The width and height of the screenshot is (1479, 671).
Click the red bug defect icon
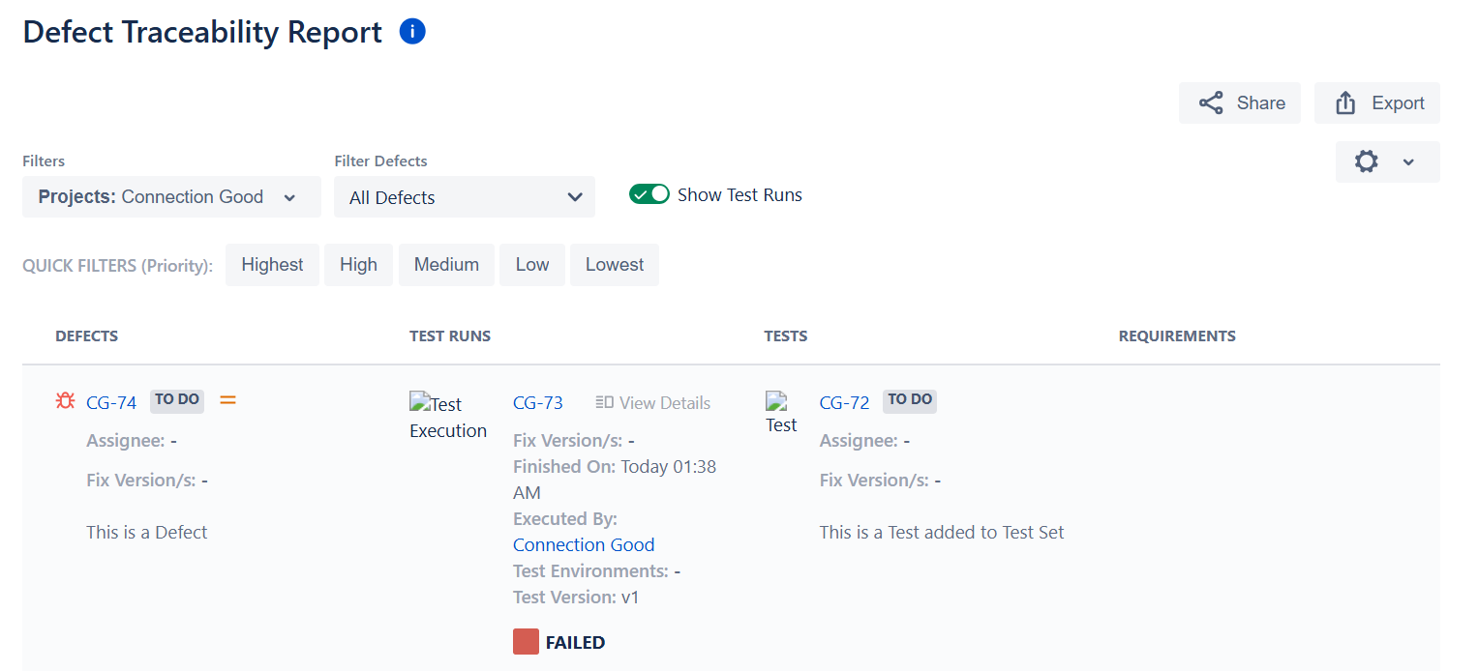click(x=65, y=400)
